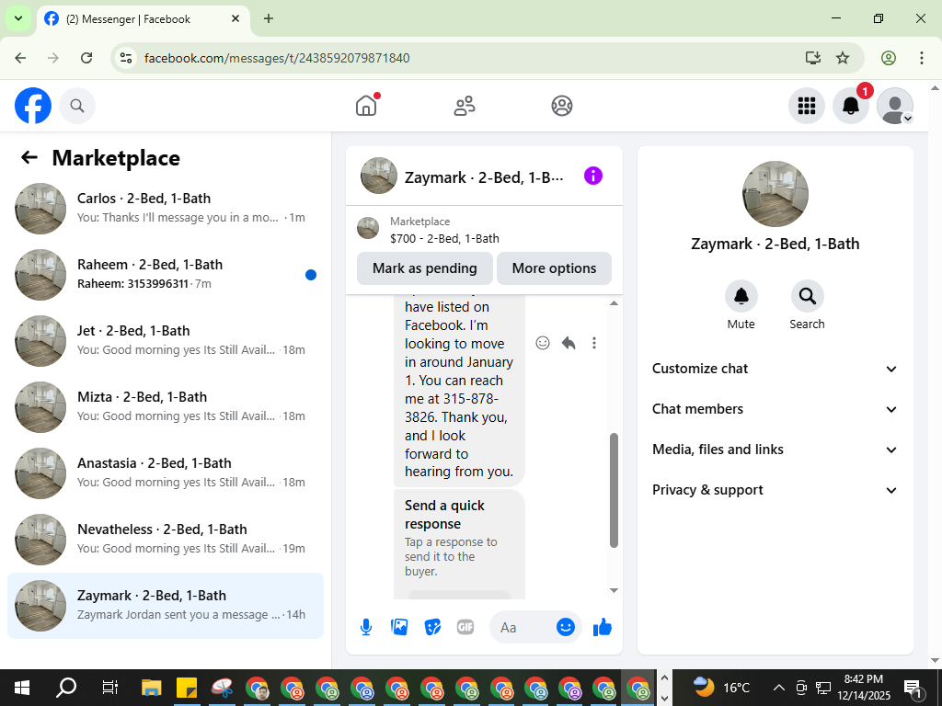This screenshot has width=942, height=706.
Task: Open the Nevatheless 2-Bed, 1-Bath conversation
Action: pyautogui.click(x=166, y=539)
